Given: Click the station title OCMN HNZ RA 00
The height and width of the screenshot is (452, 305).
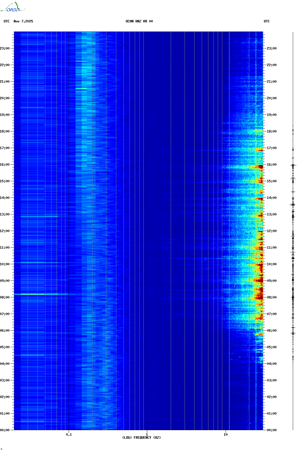Looking at the screenshot, I should tap(139, 21).
